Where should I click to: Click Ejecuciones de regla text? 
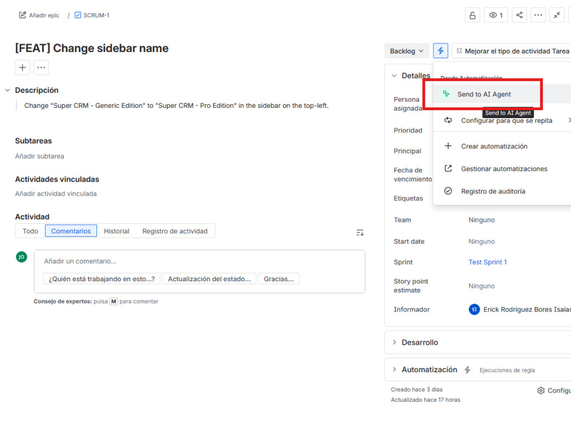[x=507, y=370]
